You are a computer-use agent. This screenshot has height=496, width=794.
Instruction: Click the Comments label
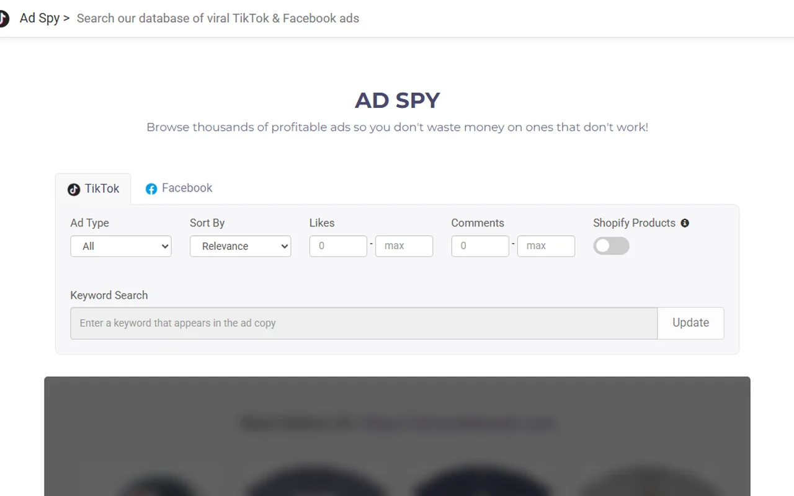pos(478,223)
